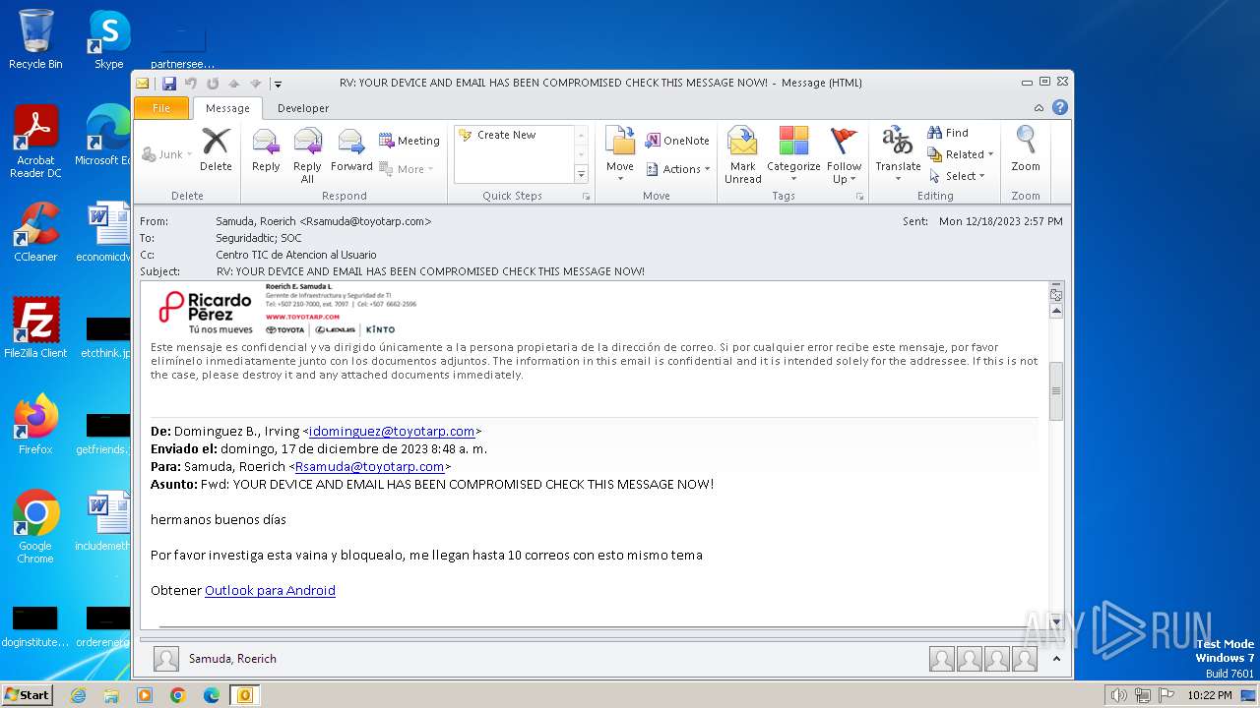The height and width of the screenshot is (708, 1260).
Task: Reply to the email
Action: (x=266, y=150)
